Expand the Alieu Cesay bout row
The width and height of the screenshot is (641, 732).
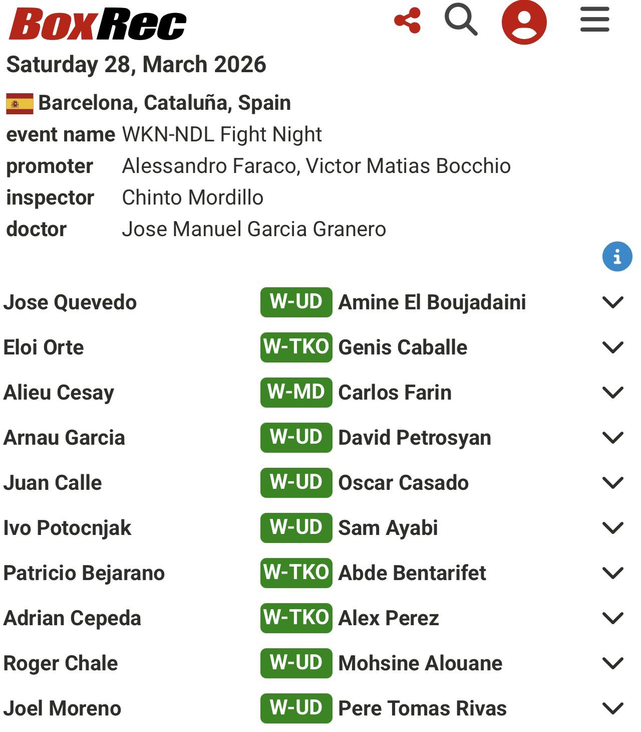[612, 393]
